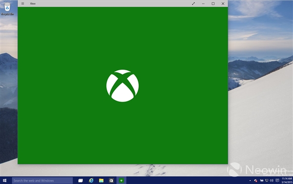
Task: Click the 'Xbox' window title text
Action: tap(33, 3)
